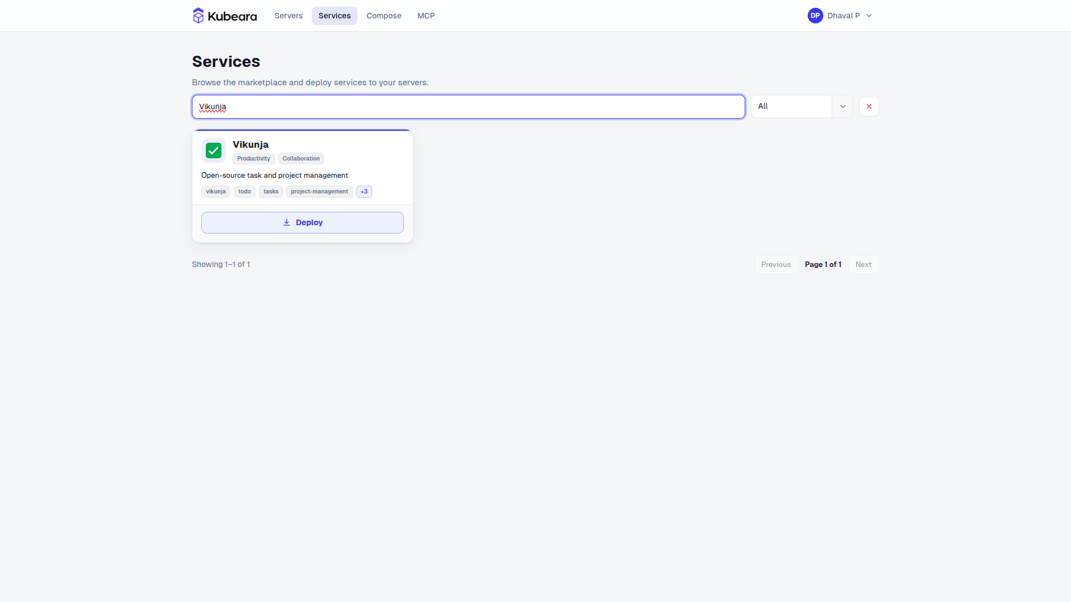Click the 'Browse the marketplace' subtitle text
Screen dimensions: 1071x602
pyautogui.click(x=310, y=82)
